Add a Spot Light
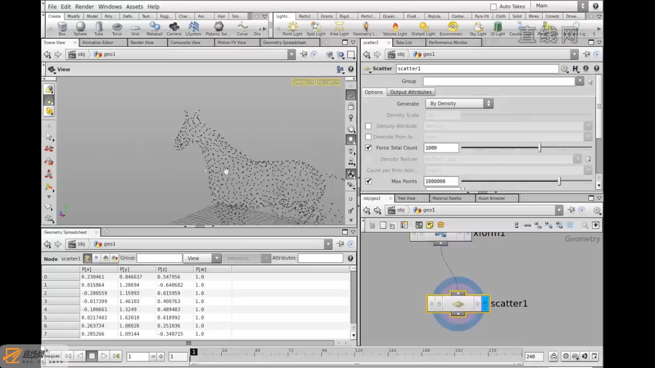The height and width of the screenshot is (368, 655). (x=316, y=29)
